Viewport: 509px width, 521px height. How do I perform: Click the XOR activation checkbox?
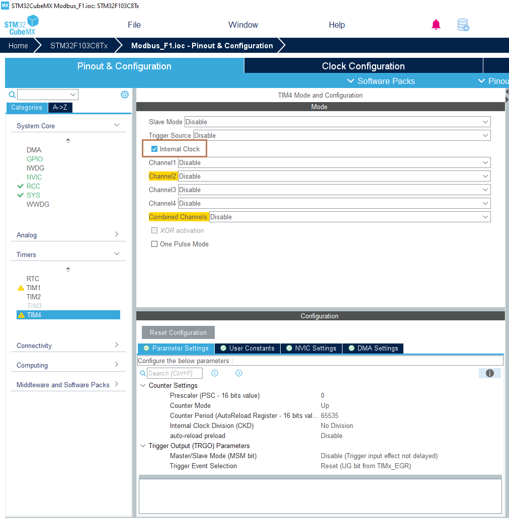[154, 230]
